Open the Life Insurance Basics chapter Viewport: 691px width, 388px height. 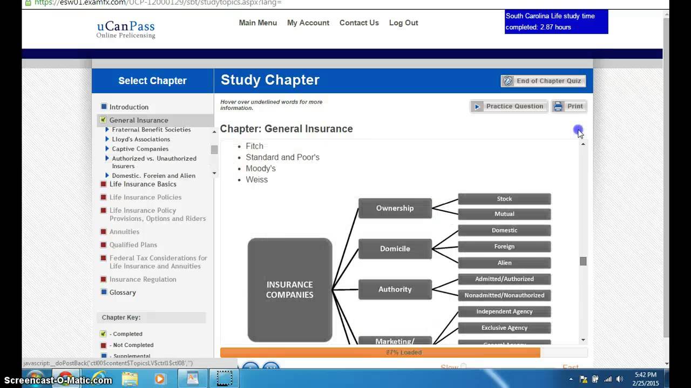pos(143,184)
